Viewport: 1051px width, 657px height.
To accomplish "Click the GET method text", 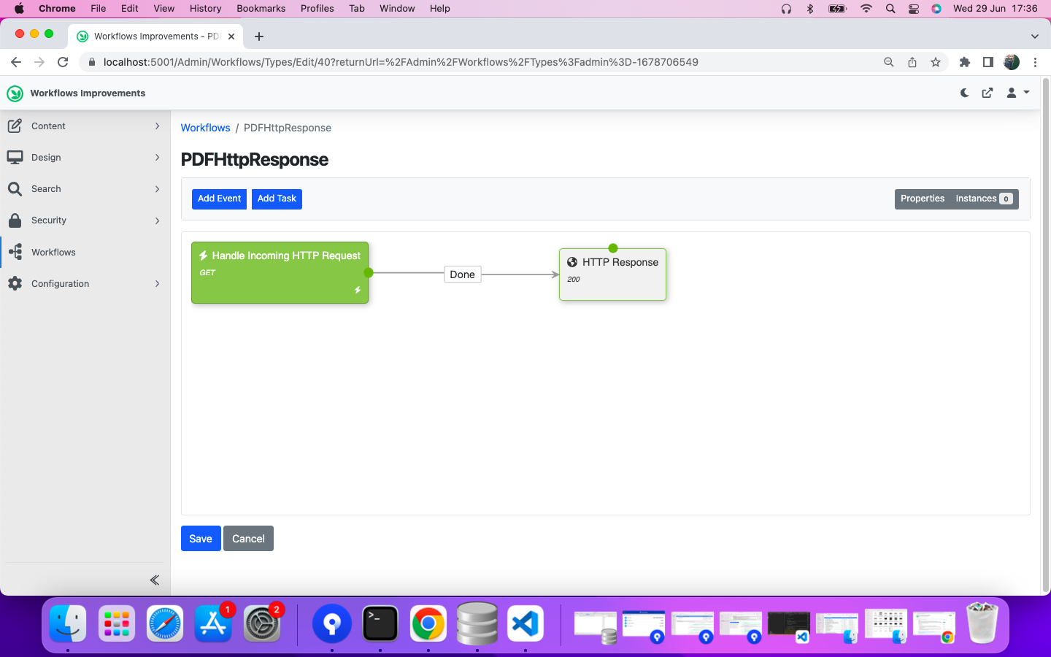I will (x=207, y=272).
